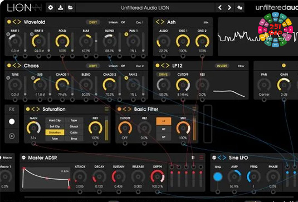
Task: Click the waveform oscilloscope display
Action: click(x=258, y=37)
